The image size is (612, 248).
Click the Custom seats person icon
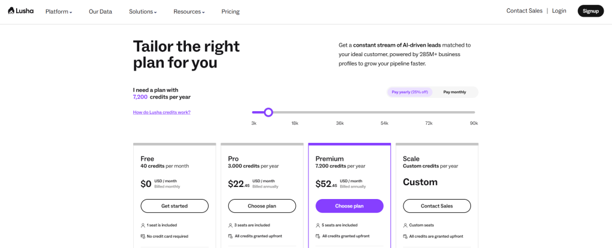click(405, 225)
